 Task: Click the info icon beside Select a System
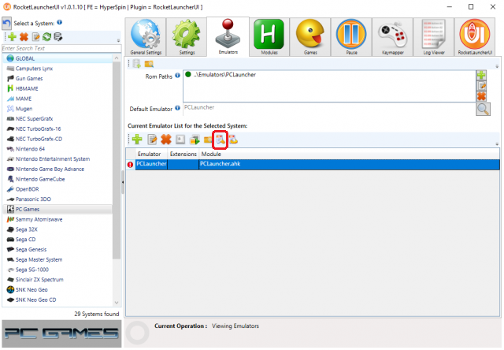tap(60, 22)
